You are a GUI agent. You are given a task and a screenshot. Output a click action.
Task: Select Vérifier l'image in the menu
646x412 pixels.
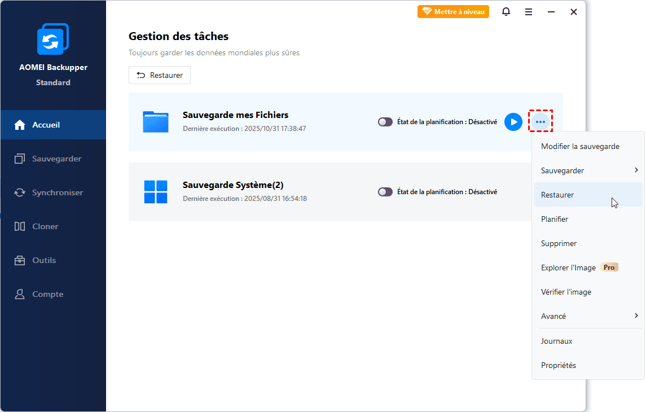[588, 292]
